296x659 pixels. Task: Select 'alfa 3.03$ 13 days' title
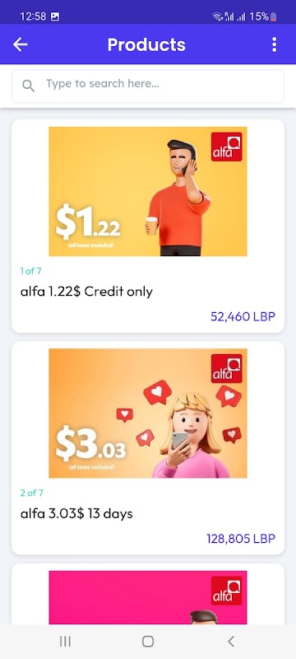click(76, 513)
